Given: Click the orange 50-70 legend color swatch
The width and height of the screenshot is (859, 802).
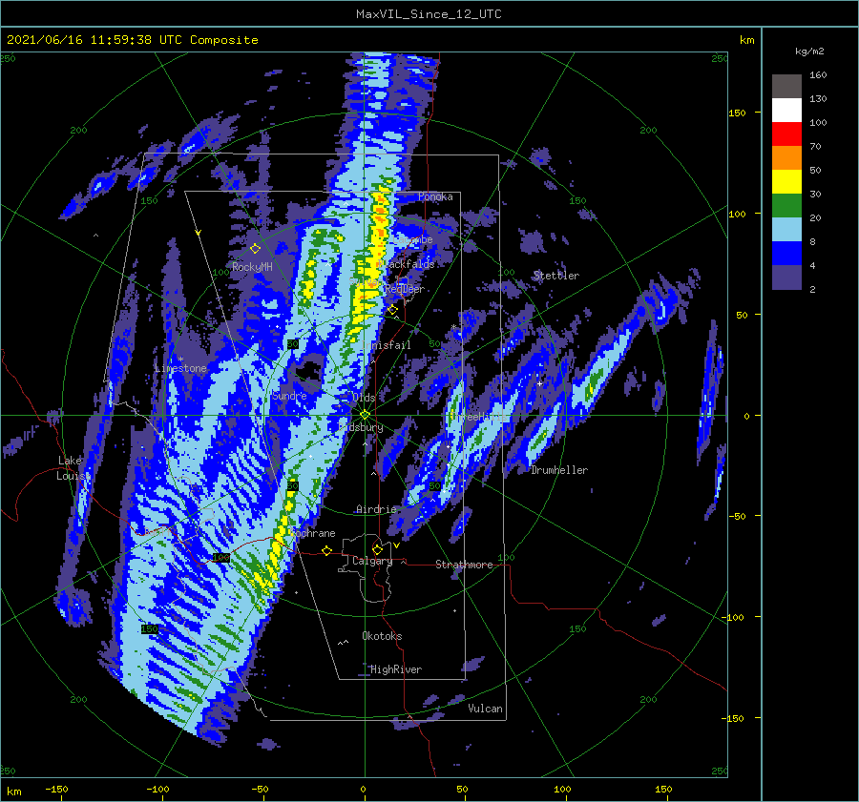Looking at the screenshot, I should 786,157.
